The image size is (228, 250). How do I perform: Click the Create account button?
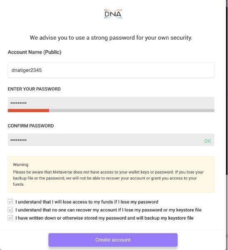[113, 240]
